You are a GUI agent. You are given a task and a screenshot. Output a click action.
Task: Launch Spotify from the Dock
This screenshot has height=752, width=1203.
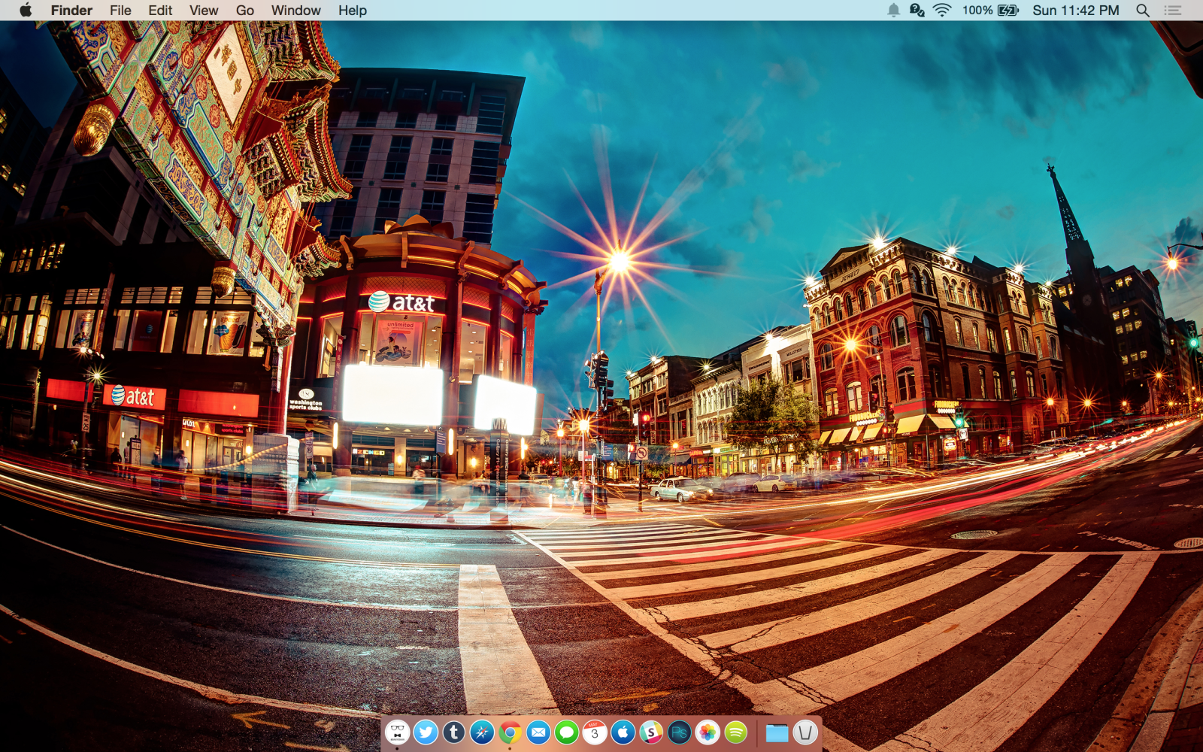pos(736,732)
